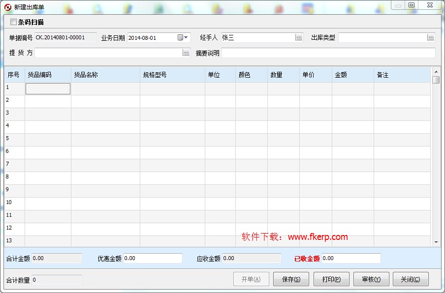
Task: Click the 提货方 browse ellipsis button
Action: (x=186, y=53)
